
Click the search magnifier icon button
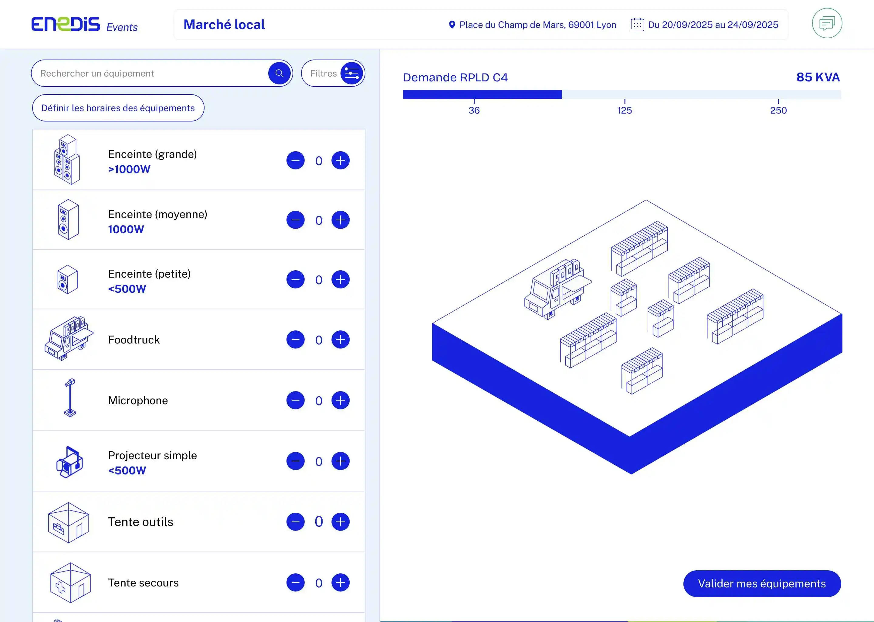[x=279, y=73]
